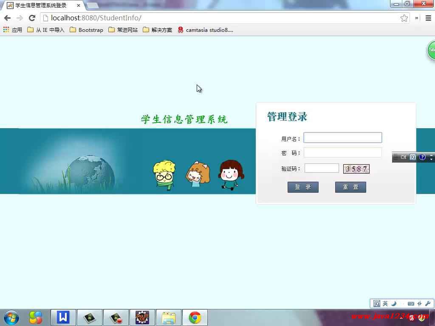Screen dimensions: 435x326
Task: Select the 学生信息管理系统登录 browser tab
Action: pos(41,6)
